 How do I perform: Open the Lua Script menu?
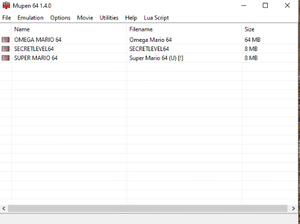coord(157,18)
